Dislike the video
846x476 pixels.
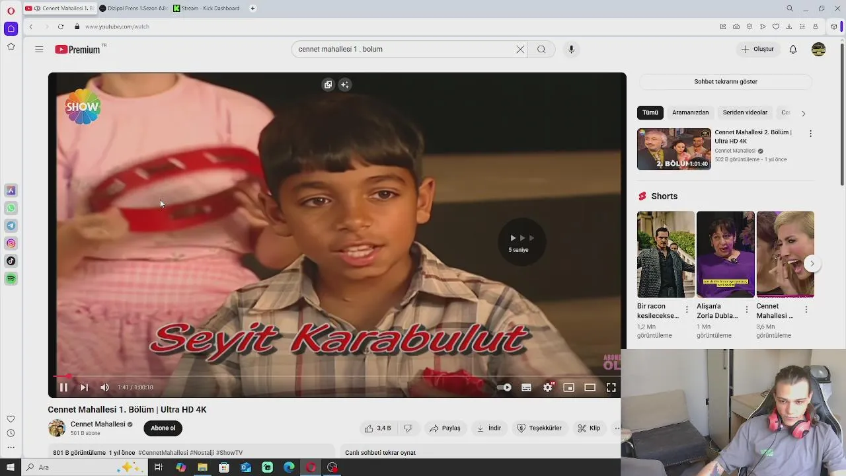408,428
